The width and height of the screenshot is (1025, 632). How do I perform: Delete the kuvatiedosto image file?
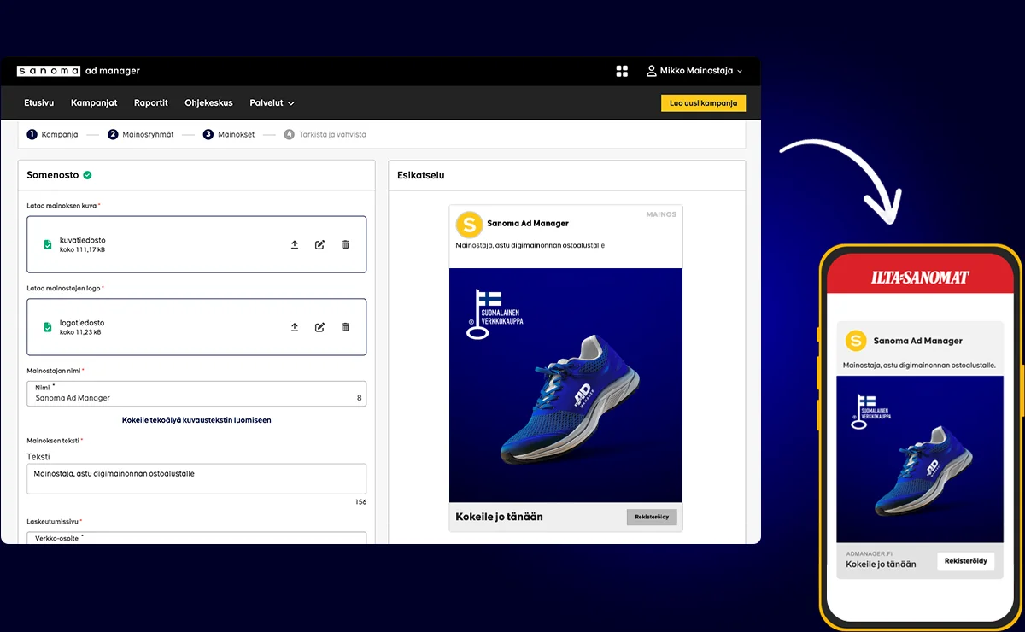[345, 244]
